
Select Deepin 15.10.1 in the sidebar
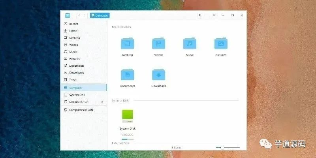click(x=84, y=102)
